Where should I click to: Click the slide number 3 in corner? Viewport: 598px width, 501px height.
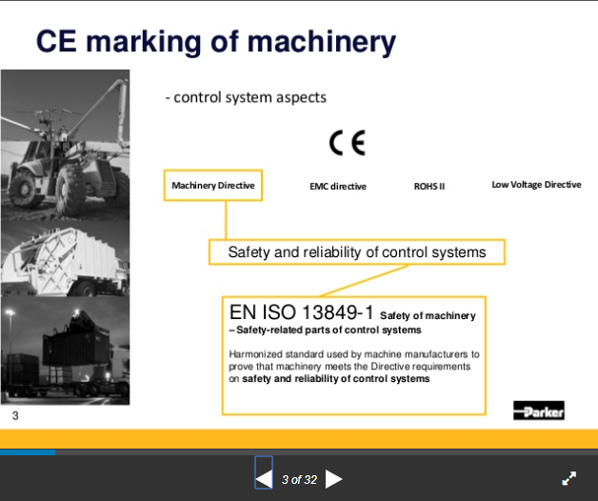pos(15,415)
